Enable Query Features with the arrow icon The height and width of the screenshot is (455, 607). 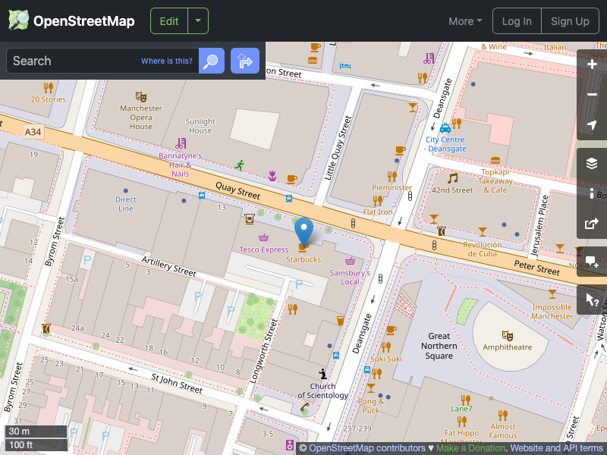pos(590,300)
